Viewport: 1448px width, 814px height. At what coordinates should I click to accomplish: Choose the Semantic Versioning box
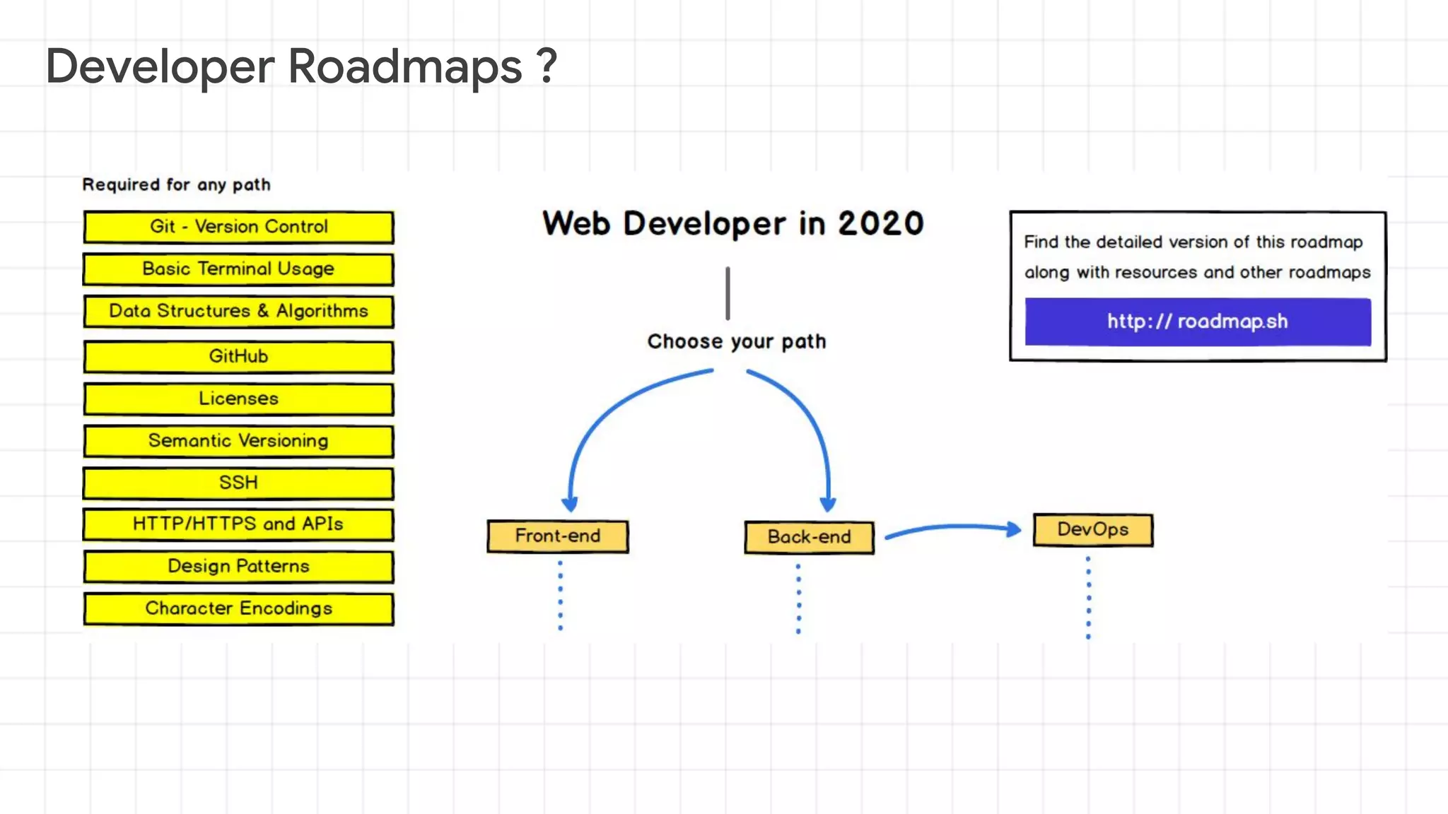238,441
